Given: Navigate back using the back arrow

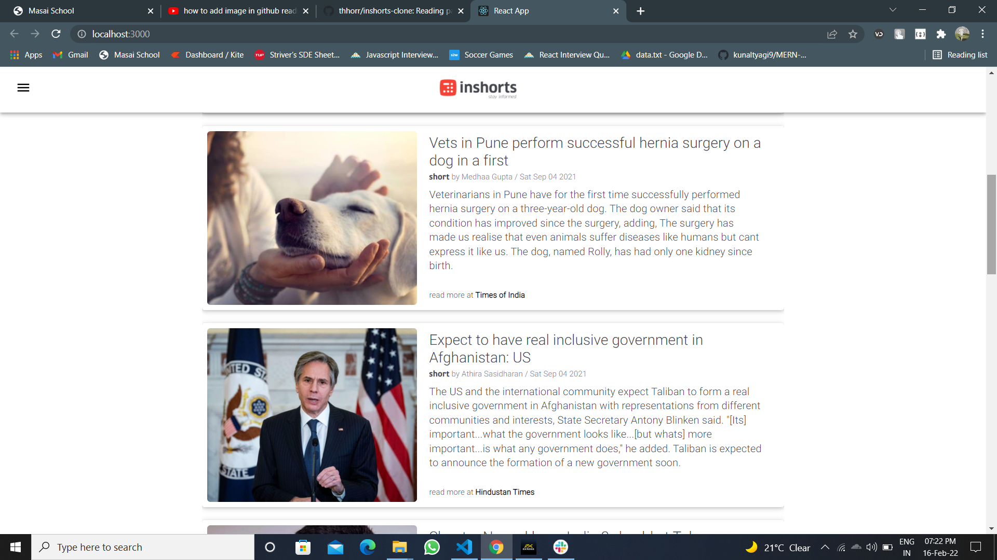Looking at the screenshot, I should 14,34.
